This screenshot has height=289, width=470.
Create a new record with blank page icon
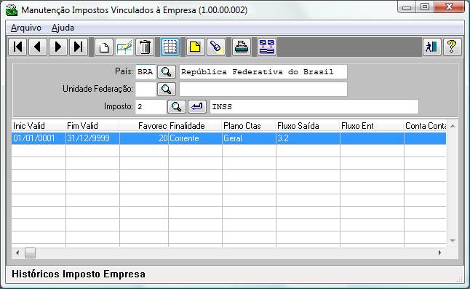click(104, 47)
